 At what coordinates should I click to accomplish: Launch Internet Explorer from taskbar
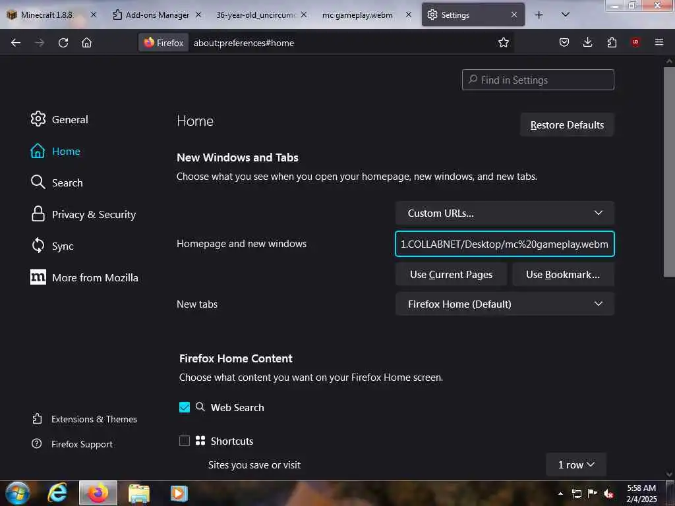pos(58,493)
